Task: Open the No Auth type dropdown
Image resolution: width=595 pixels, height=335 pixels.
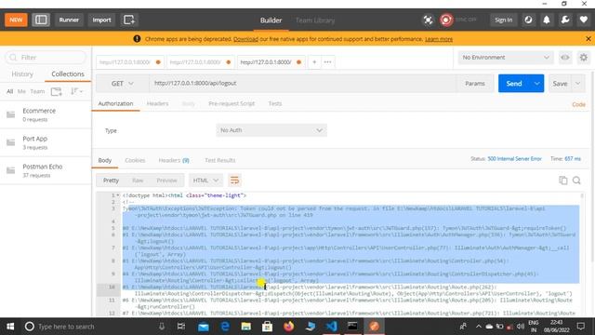Action: coord(271,130)
